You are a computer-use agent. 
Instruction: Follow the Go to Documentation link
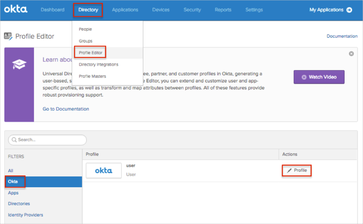tap(66, 109)
